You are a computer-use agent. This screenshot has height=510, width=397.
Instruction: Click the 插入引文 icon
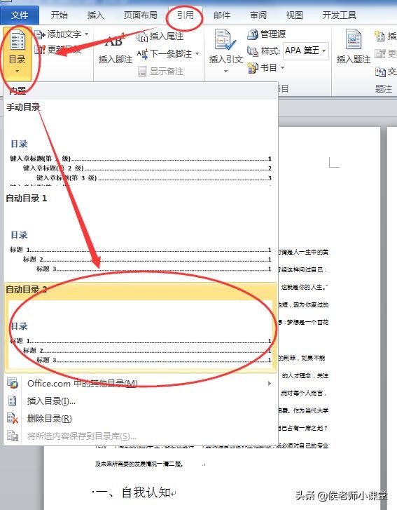point(225,40)
